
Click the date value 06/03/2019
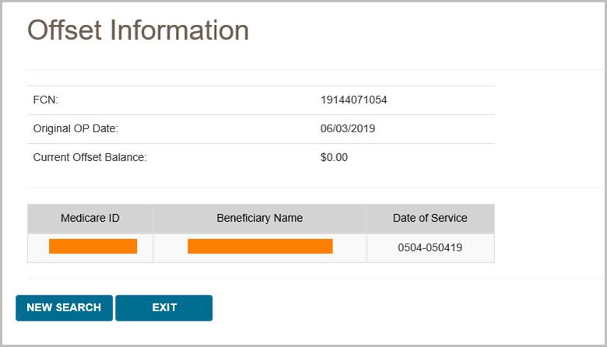tap(348, 128)
